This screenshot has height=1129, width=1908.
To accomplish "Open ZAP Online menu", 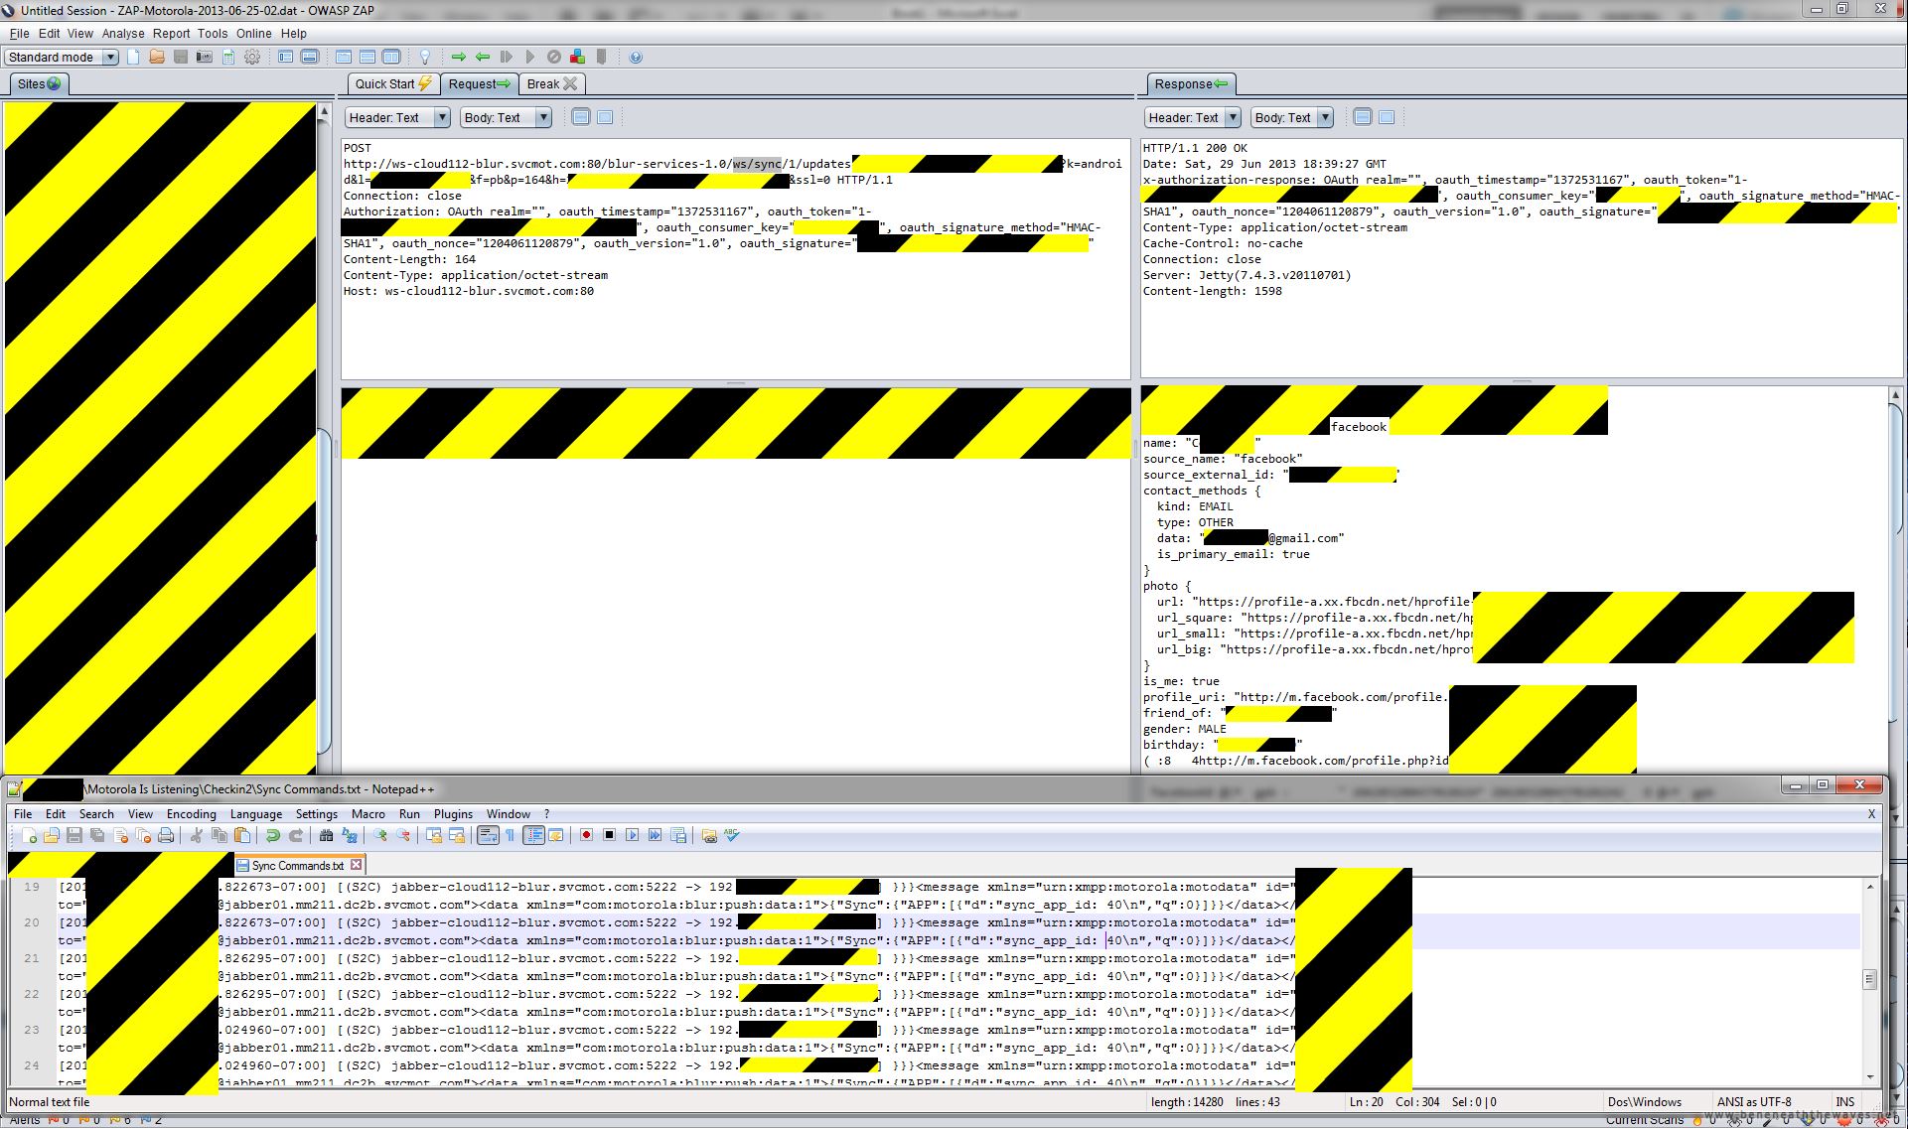I will [254, 34].
